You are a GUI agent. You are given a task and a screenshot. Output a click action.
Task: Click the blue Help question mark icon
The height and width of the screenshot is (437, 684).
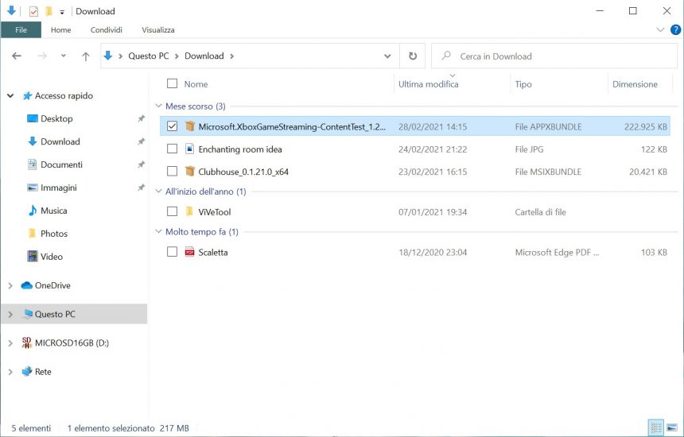[675, 29]
